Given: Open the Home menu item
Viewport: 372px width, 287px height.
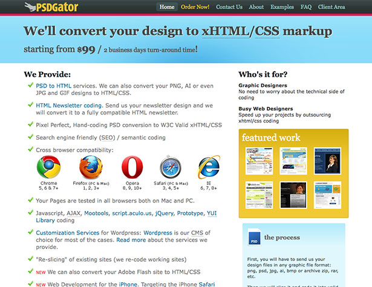Looking at the screenshot, I should pyautogui.click(x=167, y=7).
